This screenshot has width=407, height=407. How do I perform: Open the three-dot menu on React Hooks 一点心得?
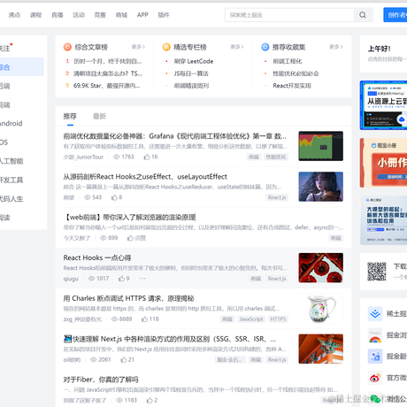pyautogui.click(x=142, y=279)
